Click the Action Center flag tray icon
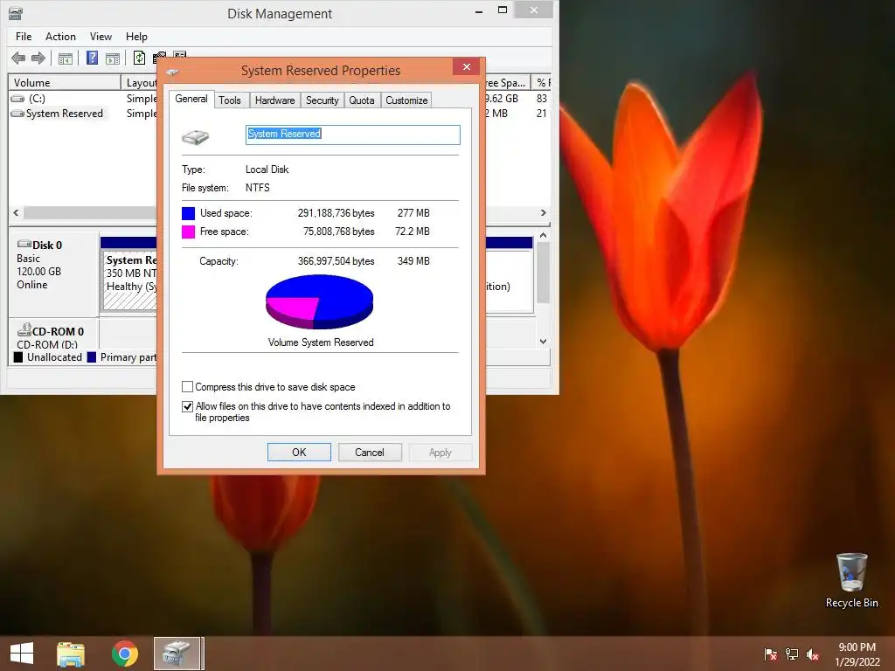Image resolution: width=895 pixels, height=671 pixels. click(x=770, y=654)
